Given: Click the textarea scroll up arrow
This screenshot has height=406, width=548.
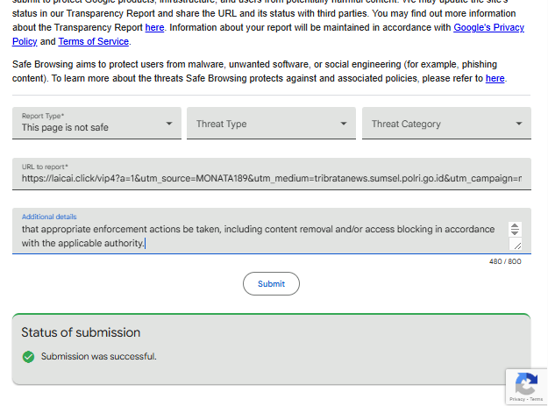Looking at the screenshot, I should point(515,226).
